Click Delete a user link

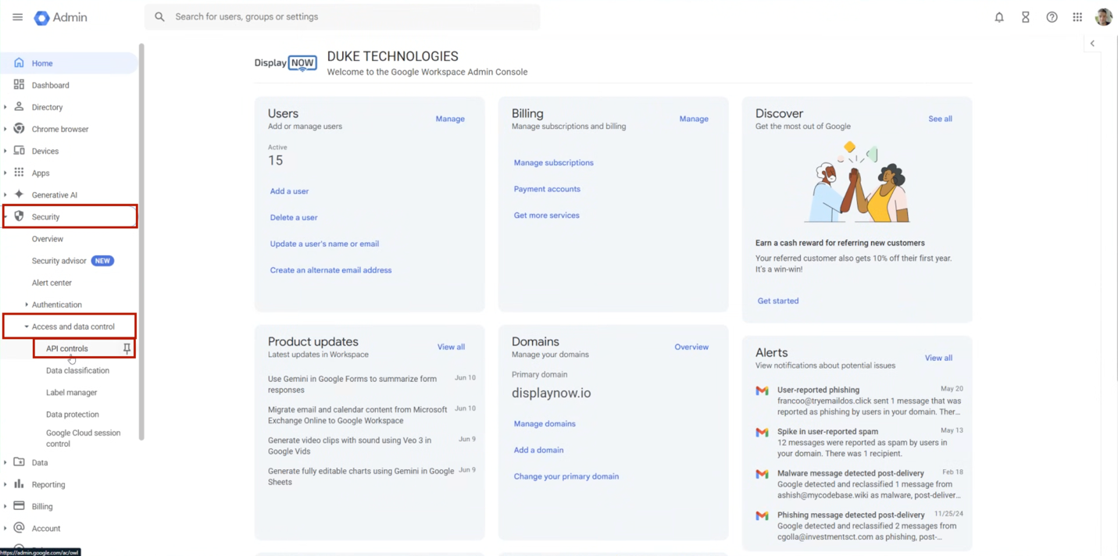294,218
